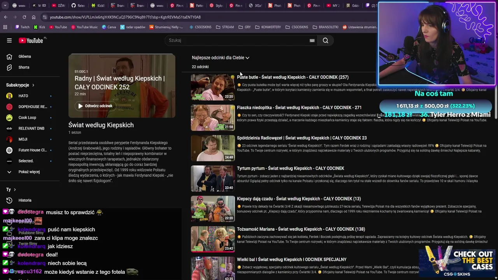Open the YouTube hamburger guide menu
Screen dimensions: 498x280
point(9,40)
